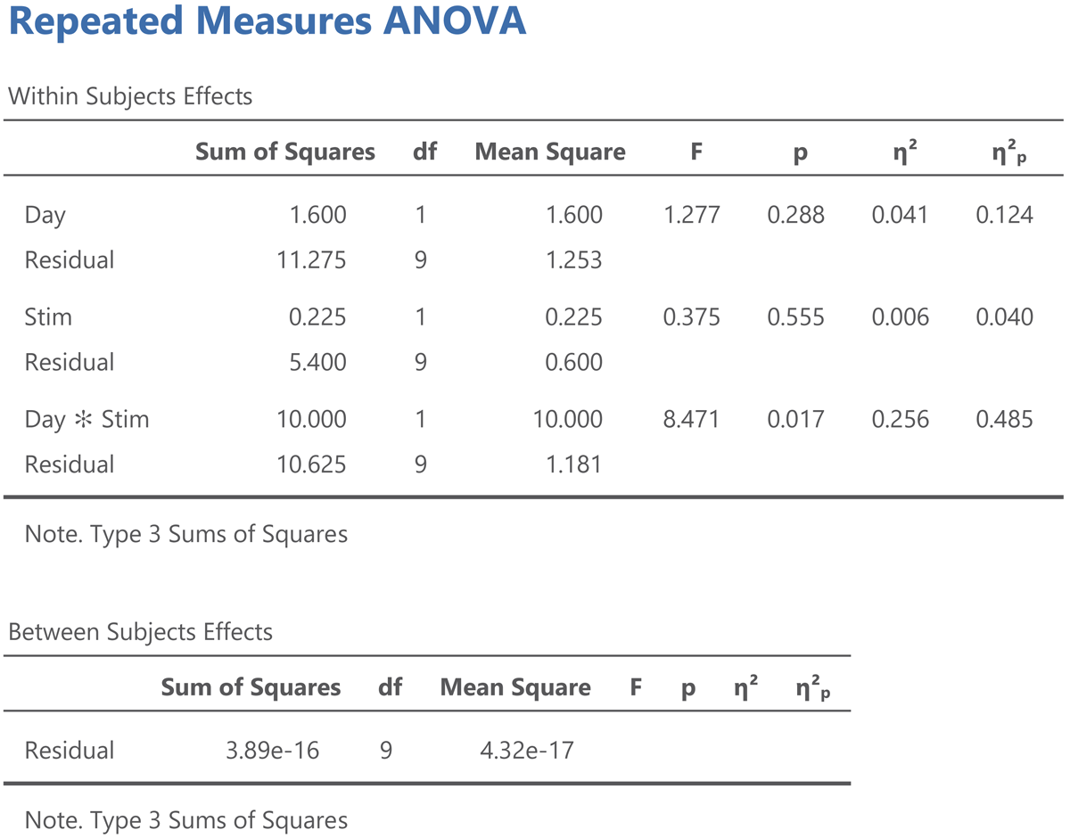Click the F value 8.471
1070x838 pixels.
pyautogui.click(x=692, y=419)
